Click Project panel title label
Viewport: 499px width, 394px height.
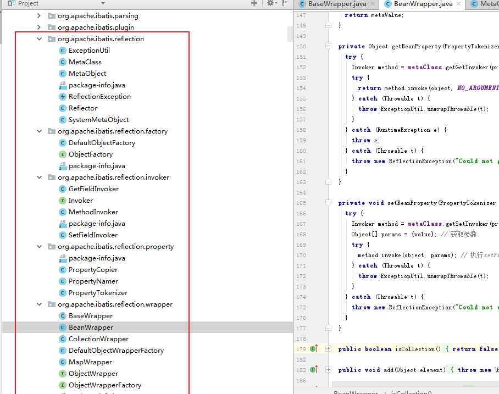(x=28, y=3)
